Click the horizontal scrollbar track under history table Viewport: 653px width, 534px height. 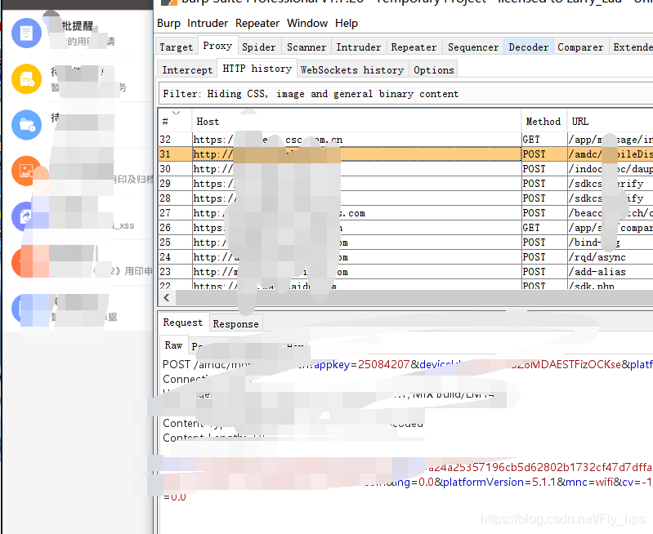click(x=414, y=297)
